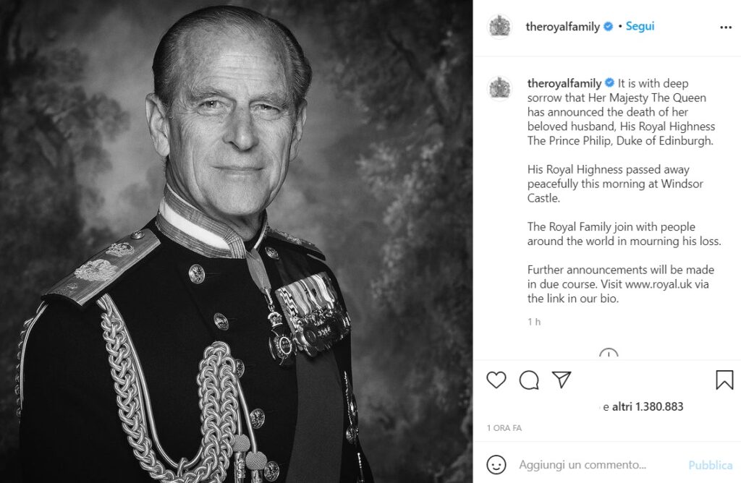Click the header royal crest profile avatar
Screen dimensions: 741x483
500,27
